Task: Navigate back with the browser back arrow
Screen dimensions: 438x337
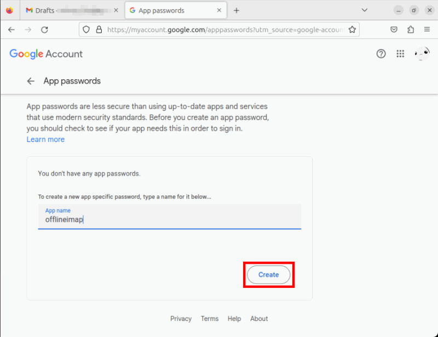Action: tap(11, 29)
